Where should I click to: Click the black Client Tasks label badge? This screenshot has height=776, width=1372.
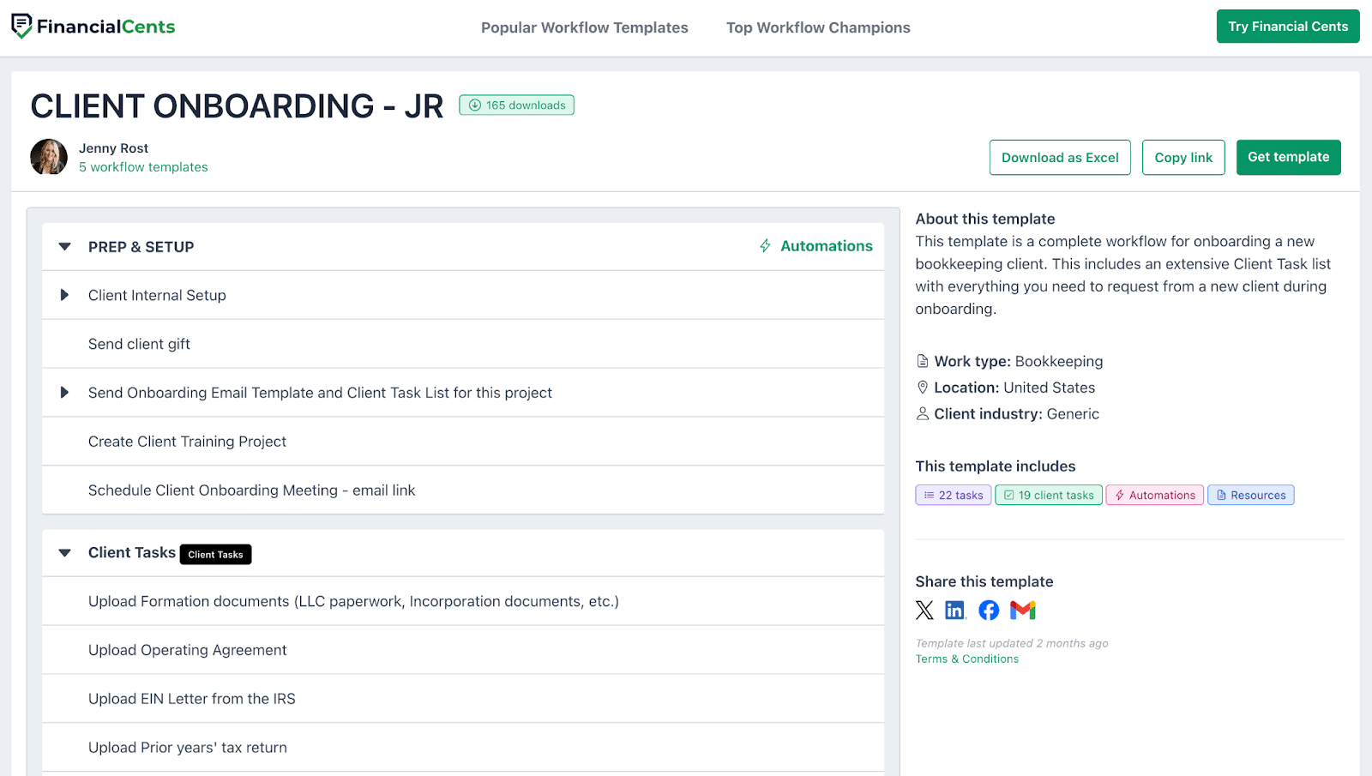click(215, 555)
